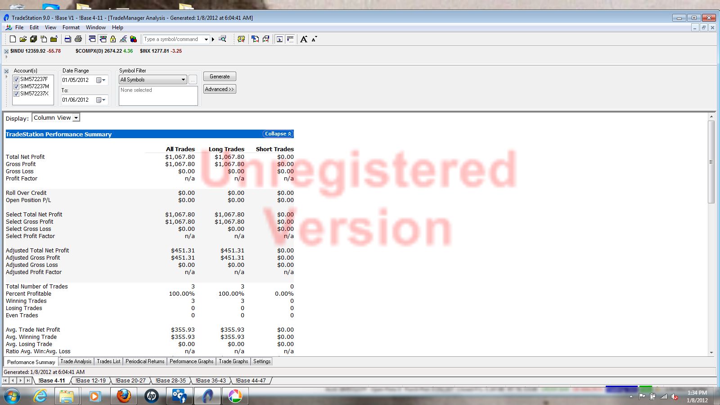Click the colored cubes toolbar icon
The width and height of the screenshot is (720, 405).
tap(134, 39)
